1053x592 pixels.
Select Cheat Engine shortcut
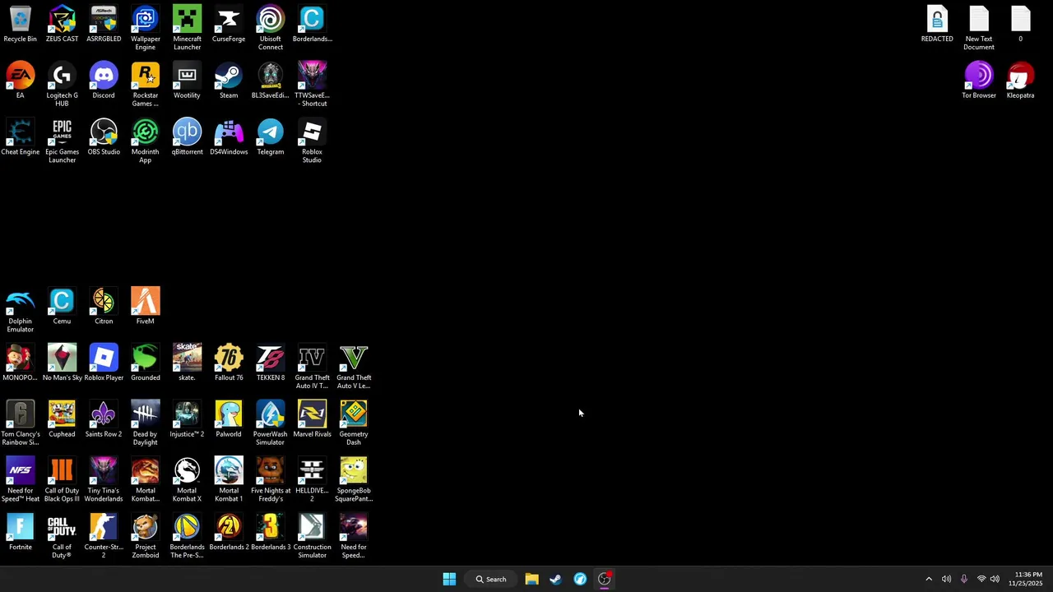tap(21, 137)
